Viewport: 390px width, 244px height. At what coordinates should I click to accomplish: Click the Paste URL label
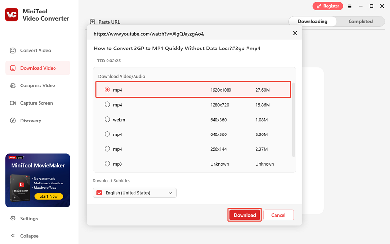pos(109,22)
